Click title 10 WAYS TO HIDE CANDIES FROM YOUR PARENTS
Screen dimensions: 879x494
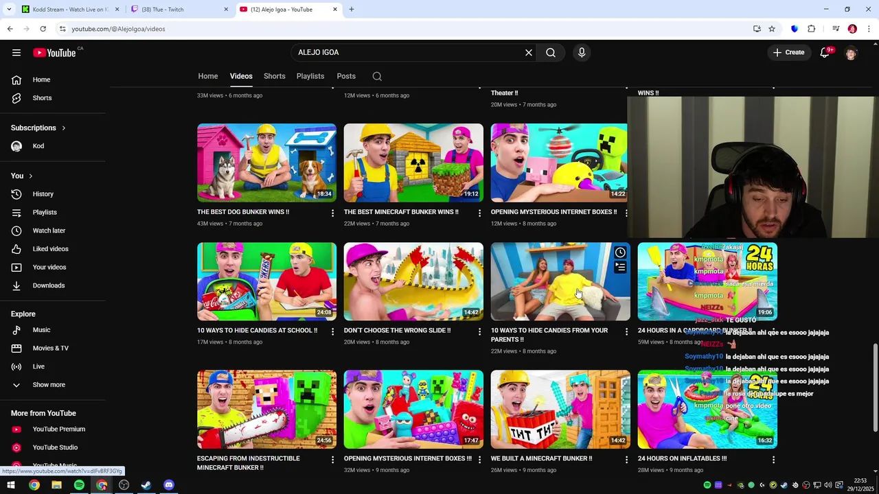click(549, 335)
